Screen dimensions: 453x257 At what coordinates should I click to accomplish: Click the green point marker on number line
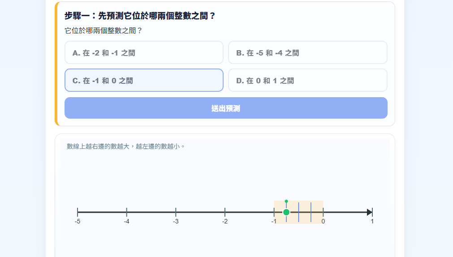coord(286,212)
